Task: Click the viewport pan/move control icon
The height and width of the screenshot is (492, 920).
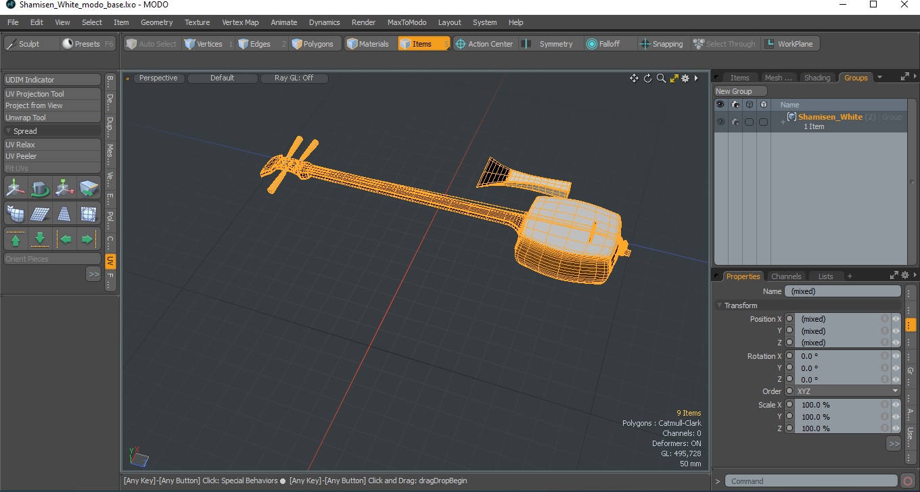Action: click(634, 78)
